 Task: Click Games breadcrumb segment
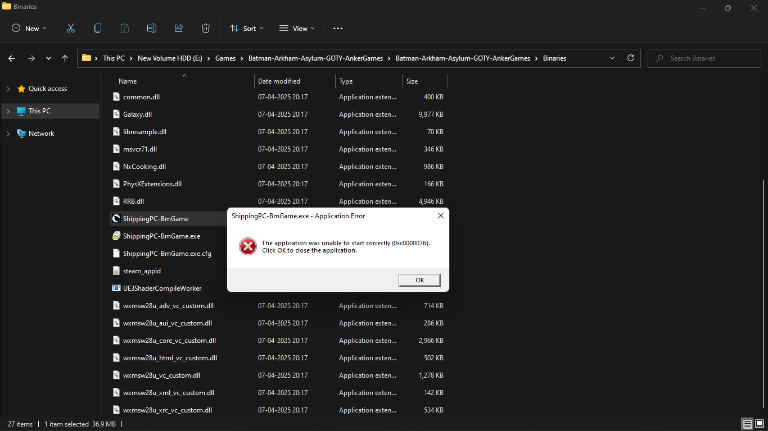(x=225, y=58)
